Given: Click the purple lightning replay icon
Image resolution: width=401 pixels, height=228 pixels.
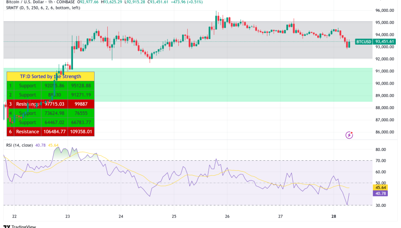Looking at the screenshot, I should pyautogui.click(x=349, y=135).
